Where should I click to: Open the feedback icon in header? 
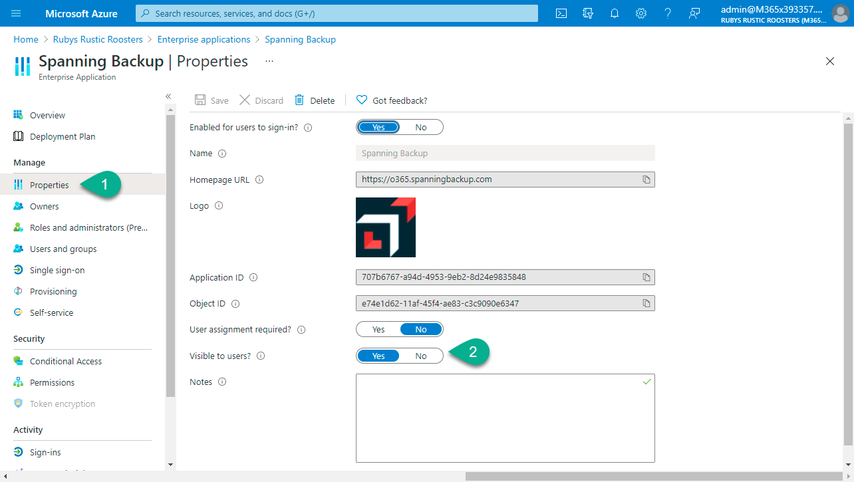click(694, 13)
